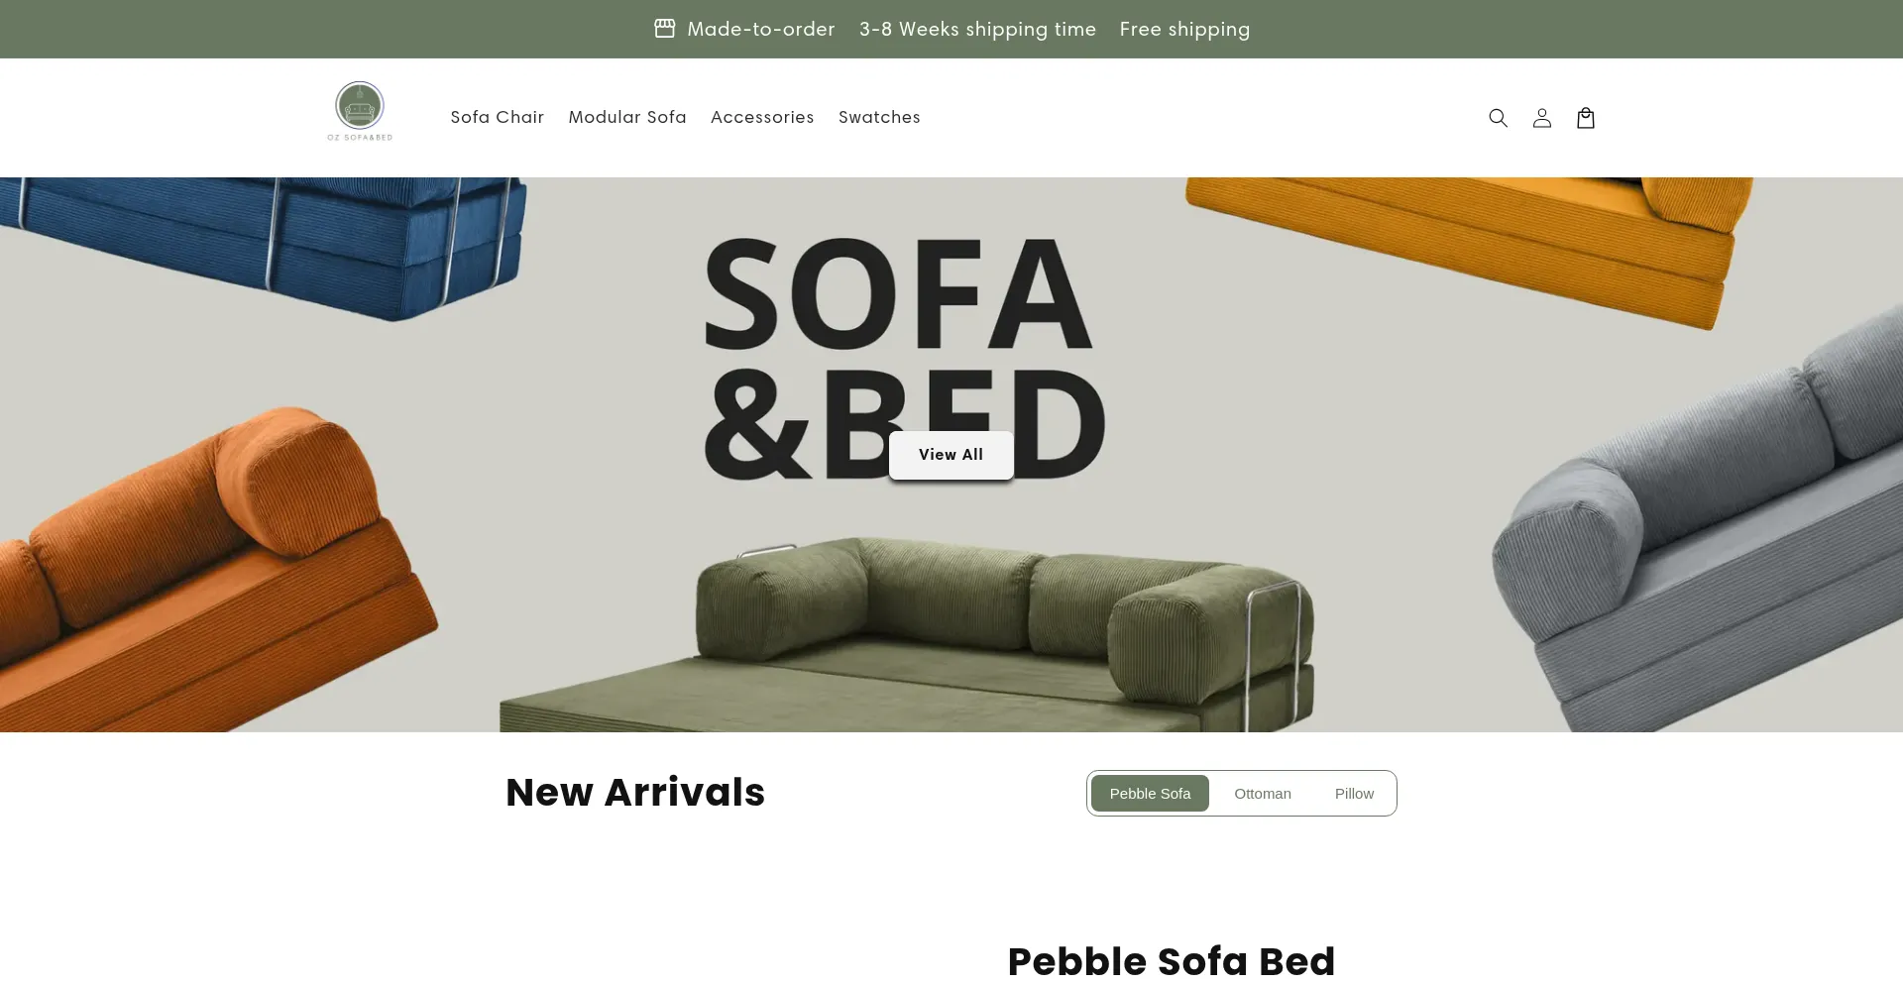Viewport: 1903px width, 984px height.
Task: Open the Swatches menu item
Action: click(x=879, y=117)
